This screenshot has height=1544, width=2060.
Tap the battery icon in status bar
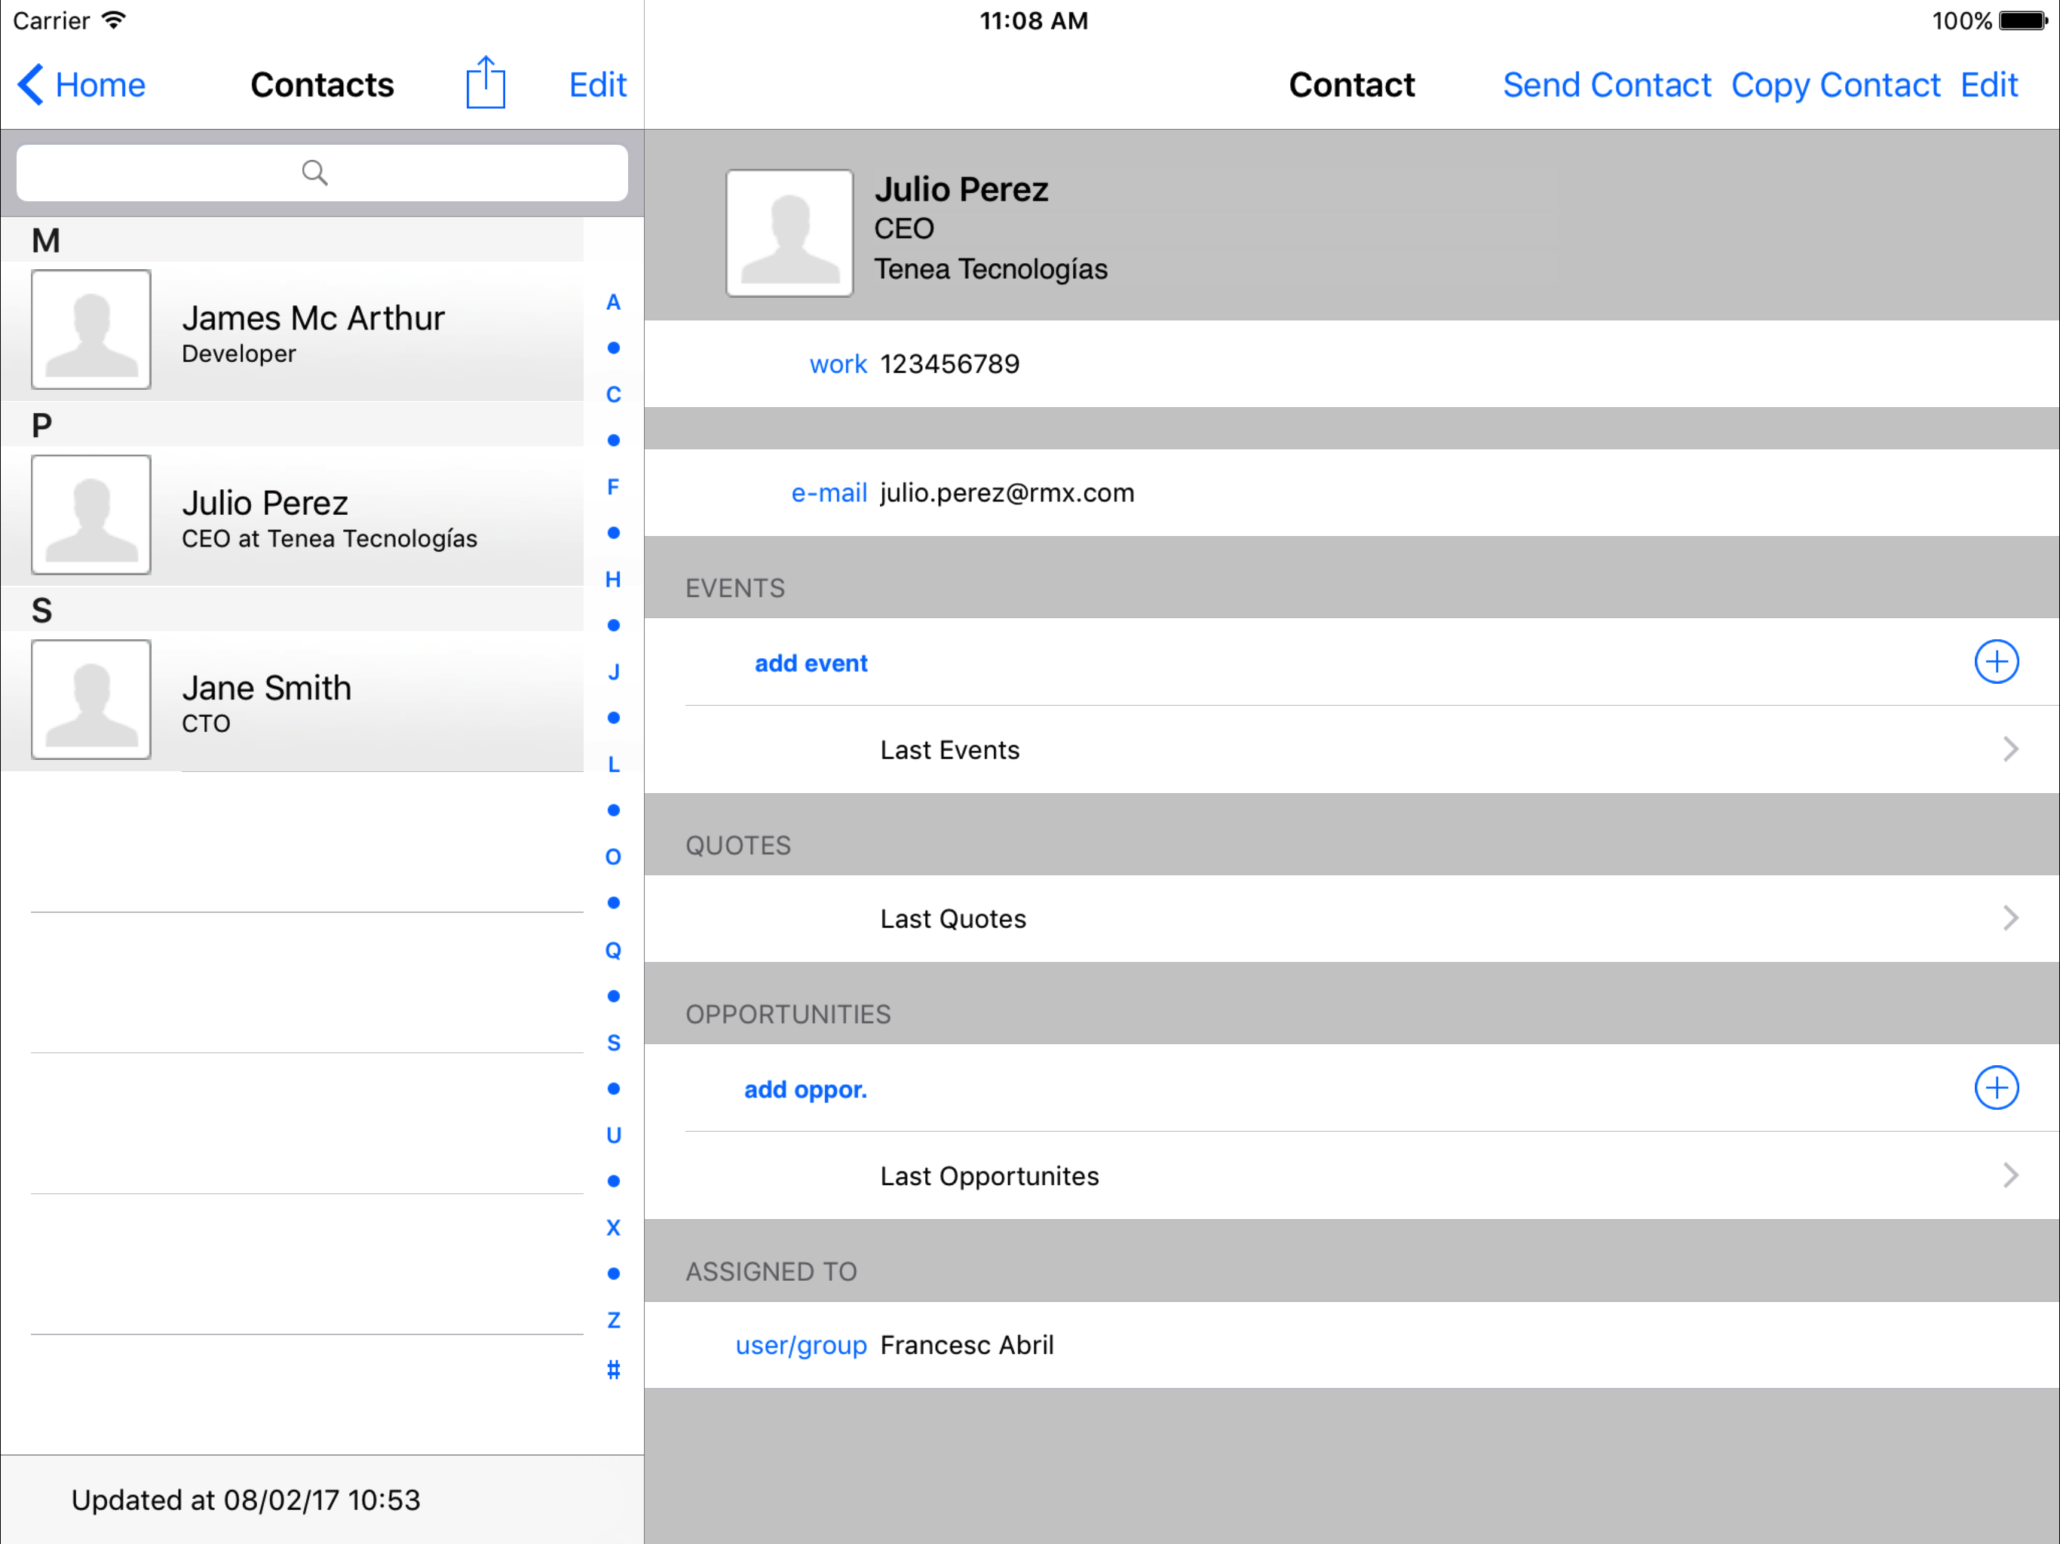coord(2024,20)
